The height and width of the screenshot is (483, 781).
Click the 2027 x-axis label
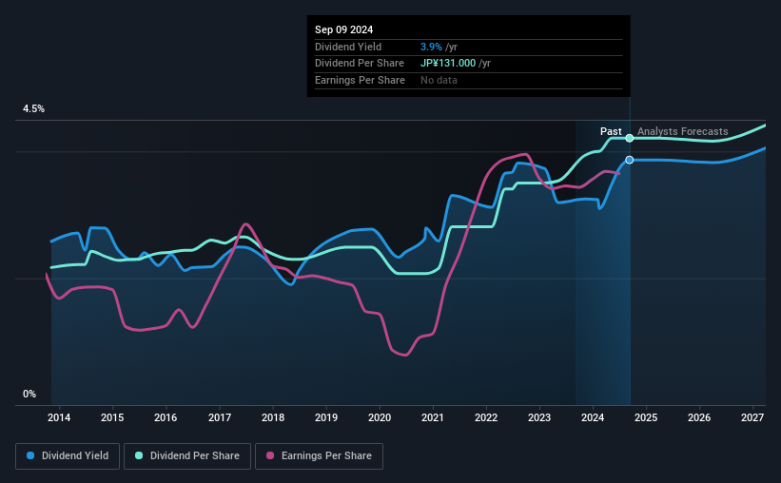[x=752, y=417]
